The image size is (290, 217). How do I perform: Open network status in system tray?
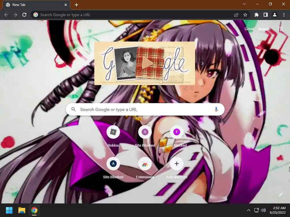point(256,210)
